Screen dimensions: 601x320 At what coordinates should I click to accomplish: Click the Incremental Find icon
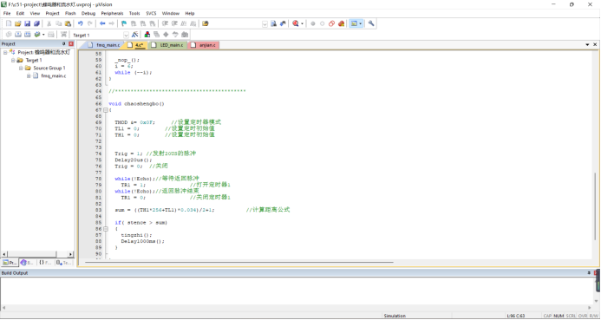[x=283, y=23]
